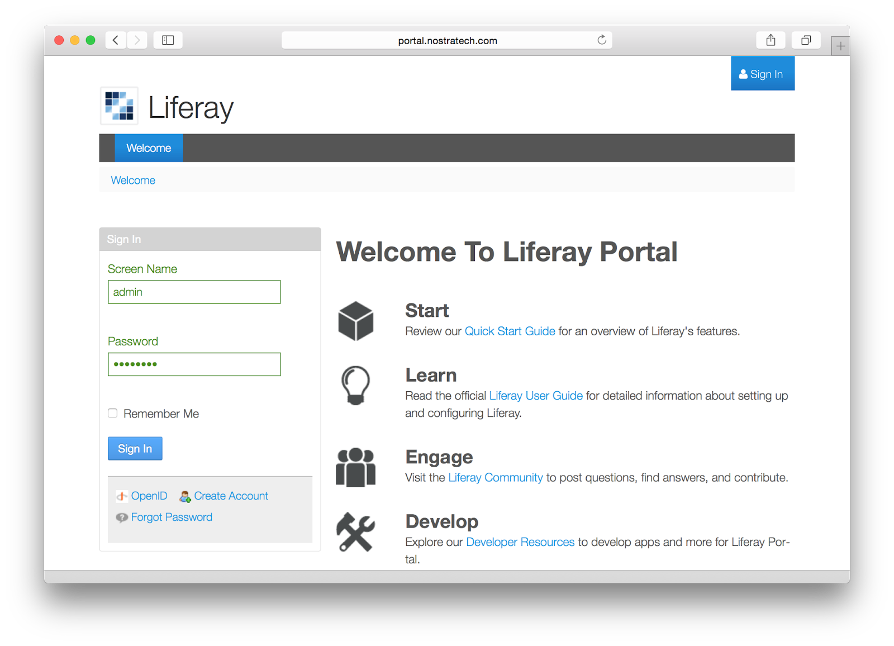The height and width of the screenshot is (646, 894).
Task: Click the Develop hammer and wrench icon
Action: (356, 532)
